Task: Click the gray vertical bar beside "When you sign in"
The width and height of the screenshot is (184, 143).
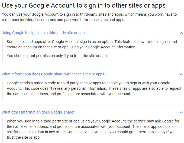Action: (2, 129)
